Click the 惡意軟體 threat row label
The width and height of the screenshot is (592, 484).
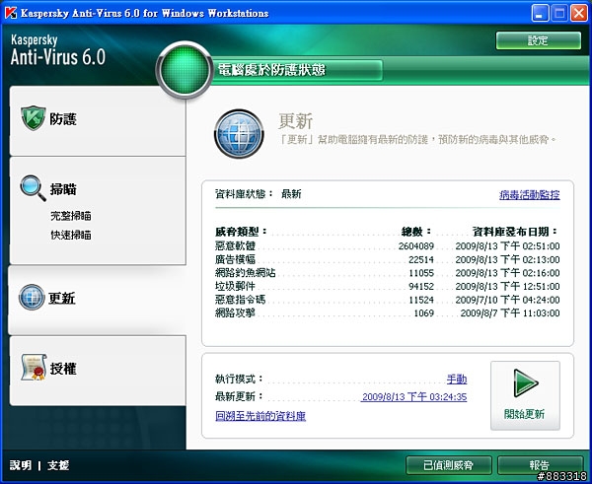[x=235, y=246]
